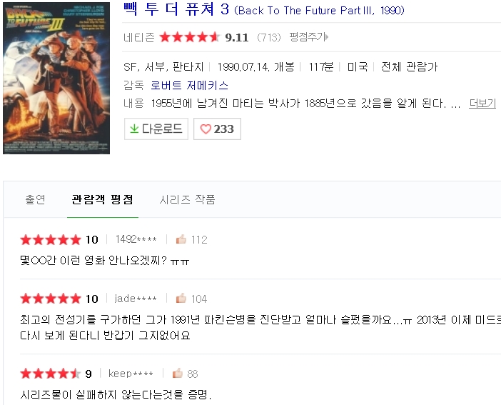Click the netizen red star rating

click(x=189, y=37)
